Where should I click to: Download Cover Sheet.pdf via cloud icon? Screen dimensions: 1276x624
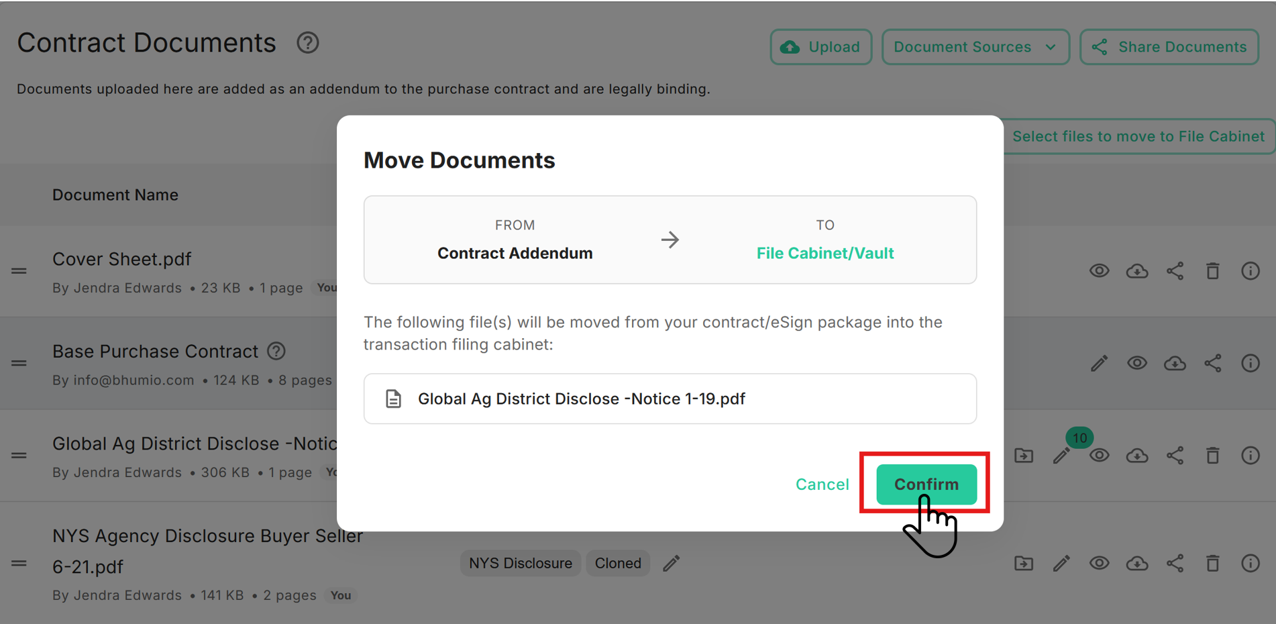(x=1137, y=271)
